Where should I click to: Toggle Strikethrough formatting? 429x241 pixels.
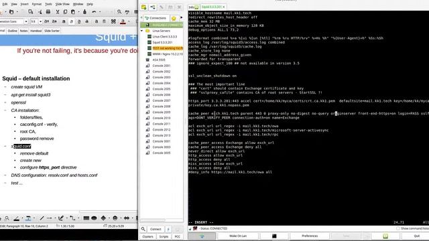(x=86, y=21)
